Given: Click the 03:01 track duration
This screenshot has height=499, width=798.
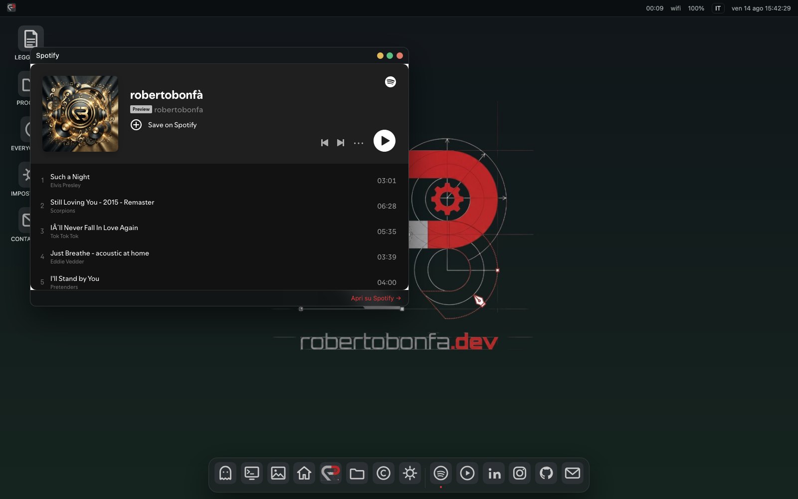Looking at the screenshot, I should tap(387, 181).
